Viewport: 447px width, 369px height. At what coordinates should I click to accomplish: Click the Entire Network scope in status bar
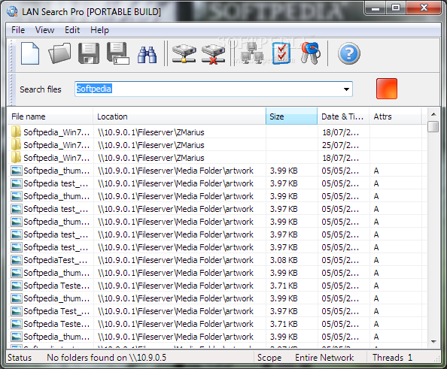(x=324, y=358)
